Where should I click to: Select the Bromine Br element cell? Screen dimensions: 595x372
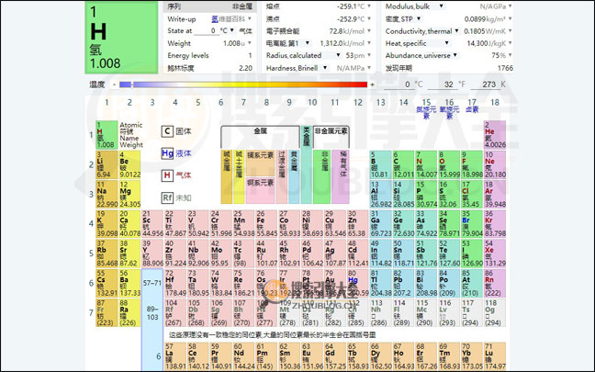click(x=472, y=223)
